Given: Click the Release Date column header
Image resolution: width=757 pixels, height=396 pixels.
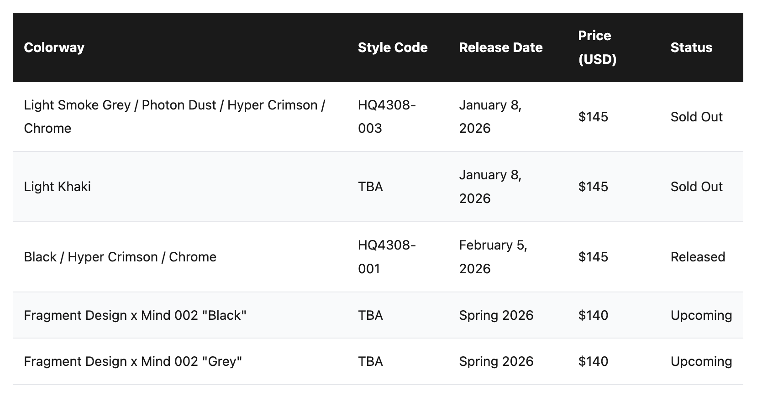Looking at the screenshot, I should coord(501,47).
